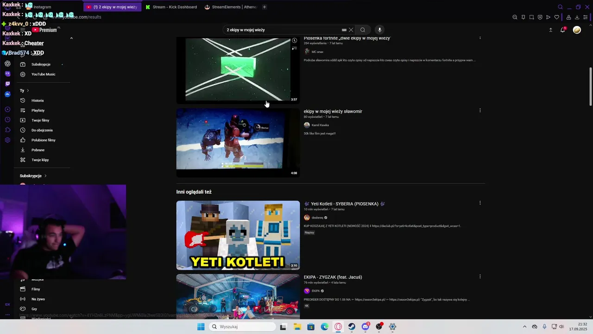593x334 pixels.
Task: Open Na żywo sidebar item
Action: pyautogui.click(x=38, y=299)
